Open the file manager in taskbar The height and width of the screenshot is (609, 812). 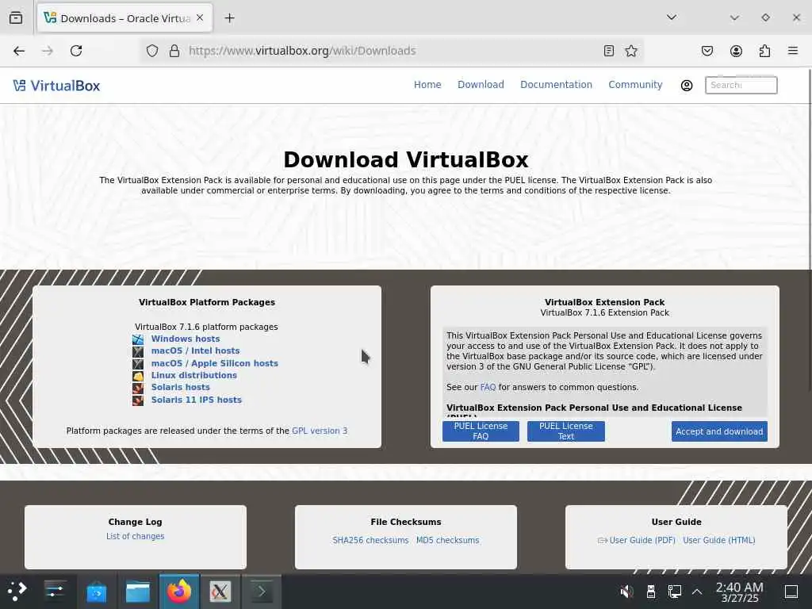coord(138,592)
